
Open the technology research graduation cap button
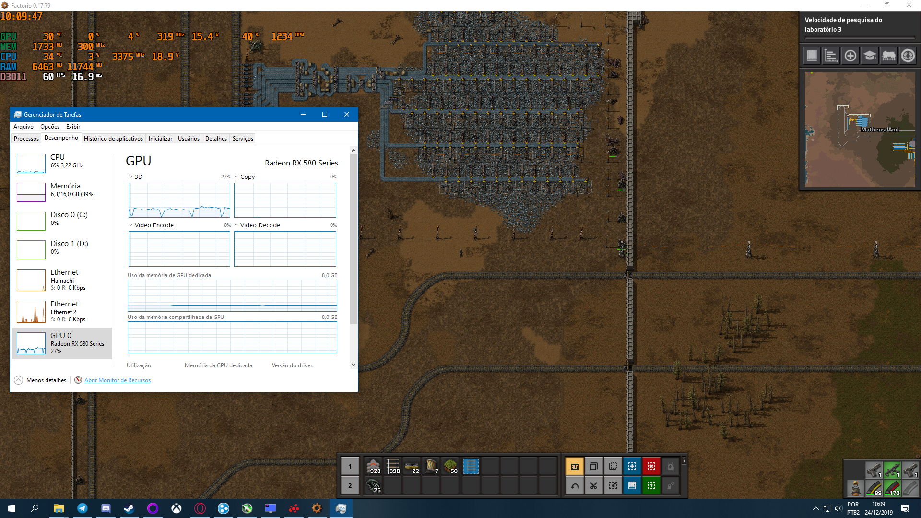point(869,56)
